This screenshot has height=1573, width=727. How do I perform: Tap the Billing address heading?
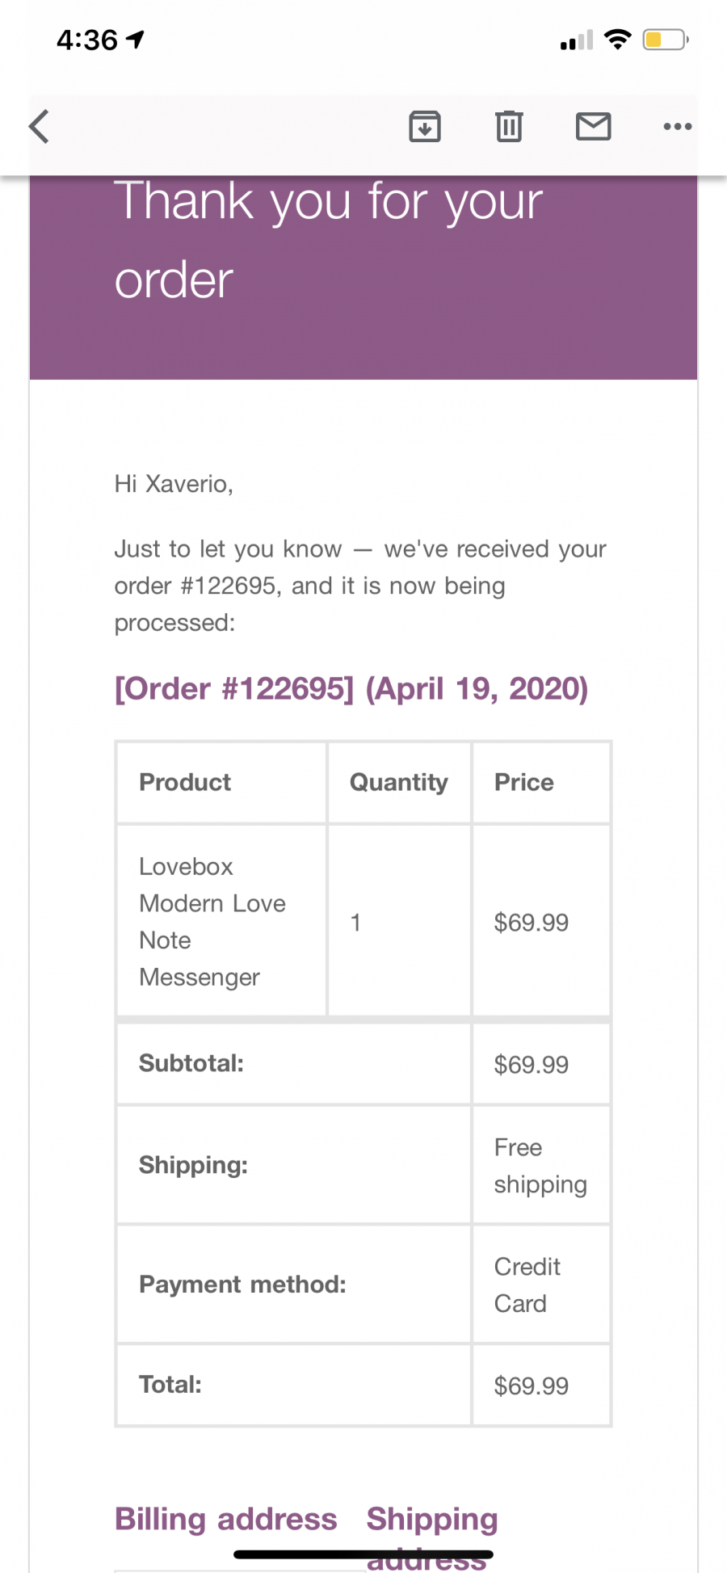click(x=225, y=1519)
